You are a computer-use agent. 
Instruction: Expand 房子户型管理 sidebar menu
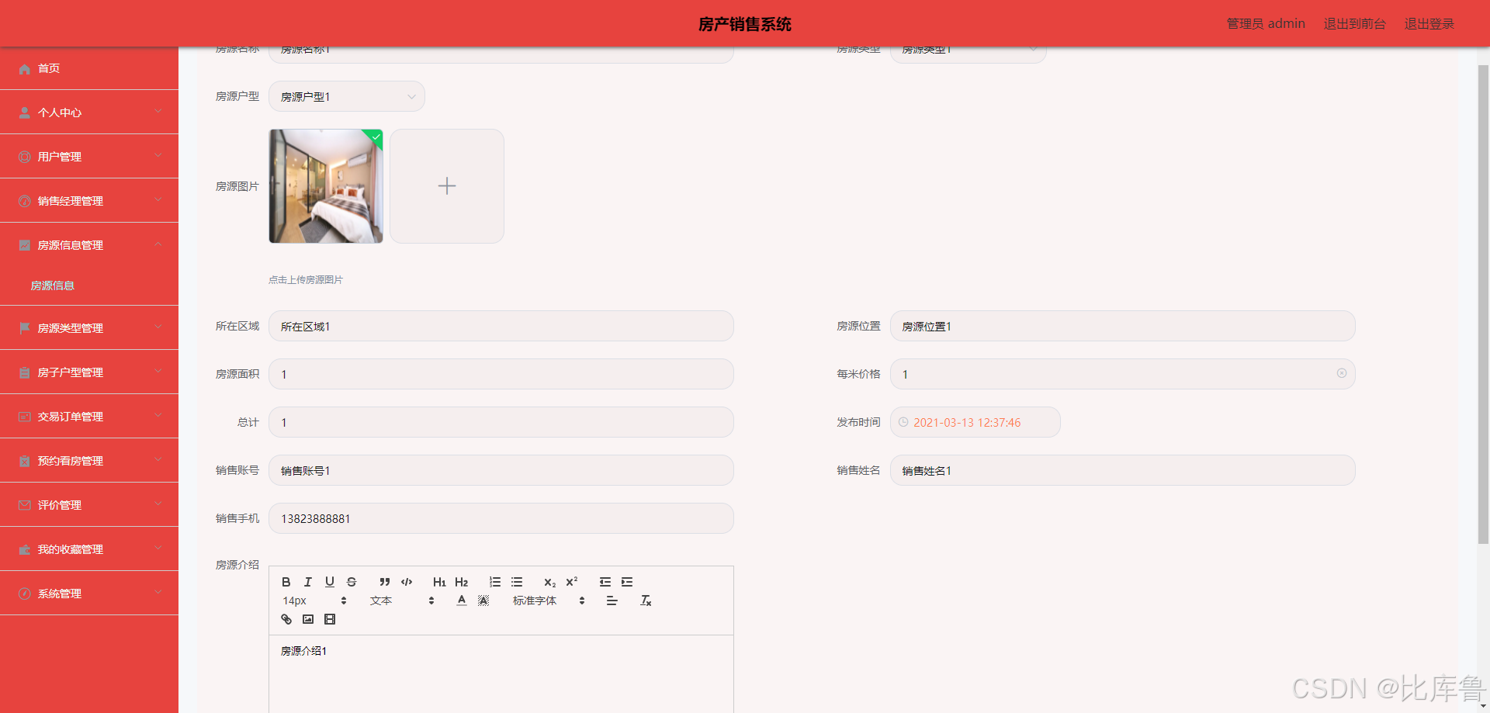tap(89, 372)
